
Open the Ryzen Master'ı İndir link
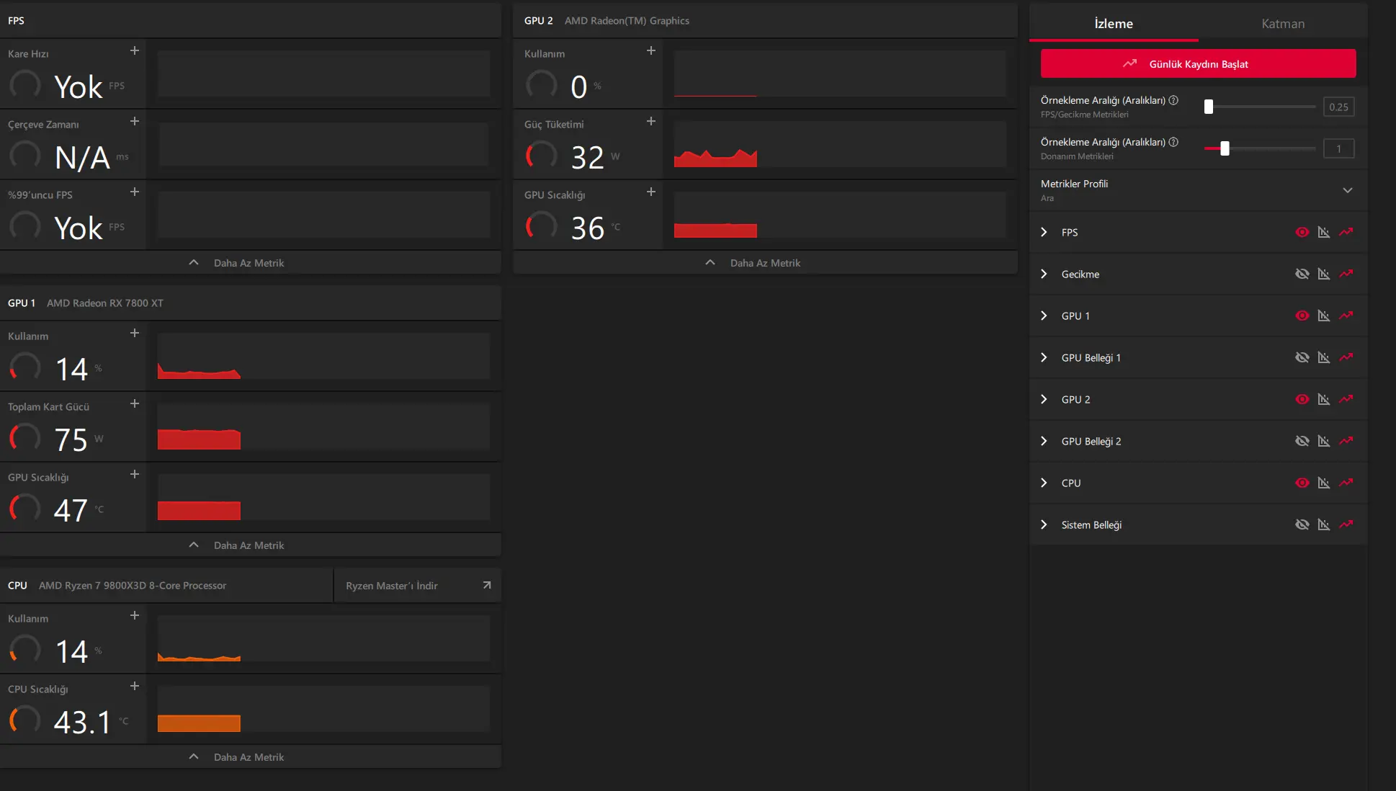418,586
